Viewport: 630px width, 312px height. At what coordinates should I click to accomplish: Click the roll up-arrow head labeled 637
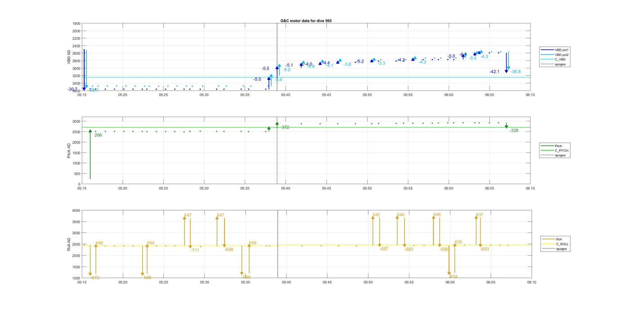(x=476, y=217)
